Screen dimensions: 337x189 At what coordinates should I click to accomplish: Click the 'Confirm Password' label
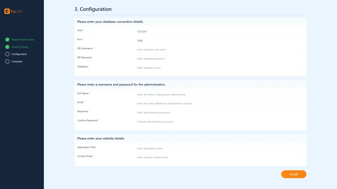click(x=88, y=120)
